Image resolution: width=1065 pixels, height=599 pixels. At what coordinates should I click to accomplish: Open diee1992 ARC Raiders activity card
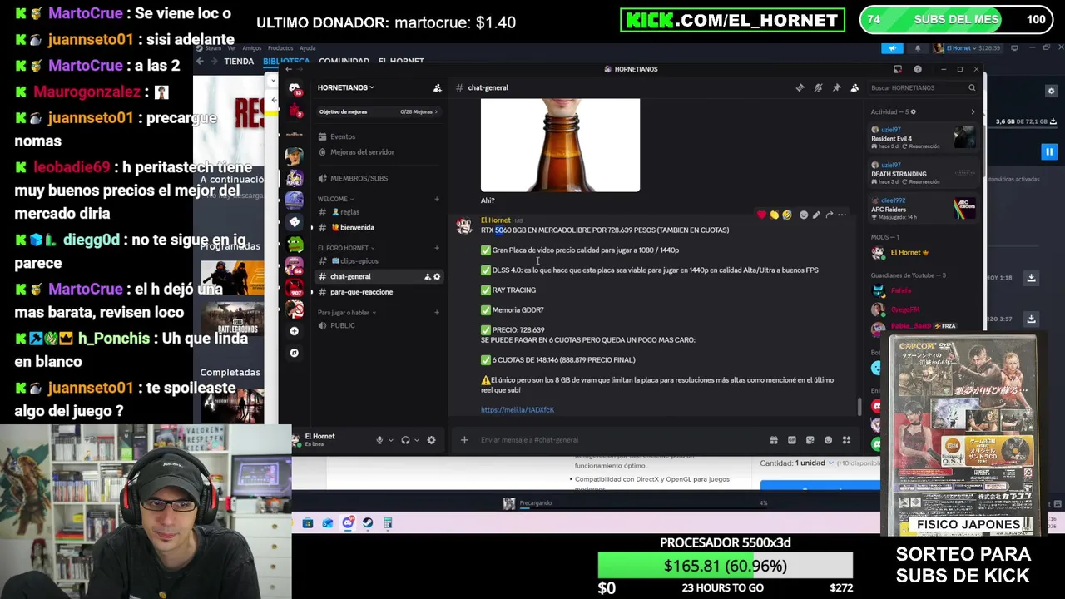point(924,209)
